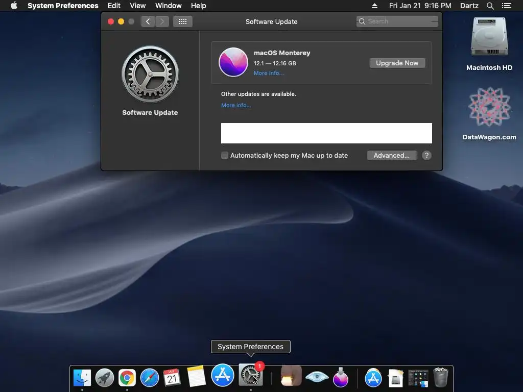Launch Launchpad rocket icon in Dock
Viewport: 523px width, 392px height.
tap(104, 378)
